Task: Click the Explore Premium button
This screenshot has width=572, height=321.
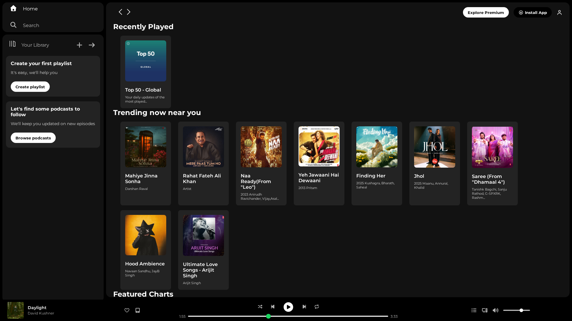Action: (486, 12)
